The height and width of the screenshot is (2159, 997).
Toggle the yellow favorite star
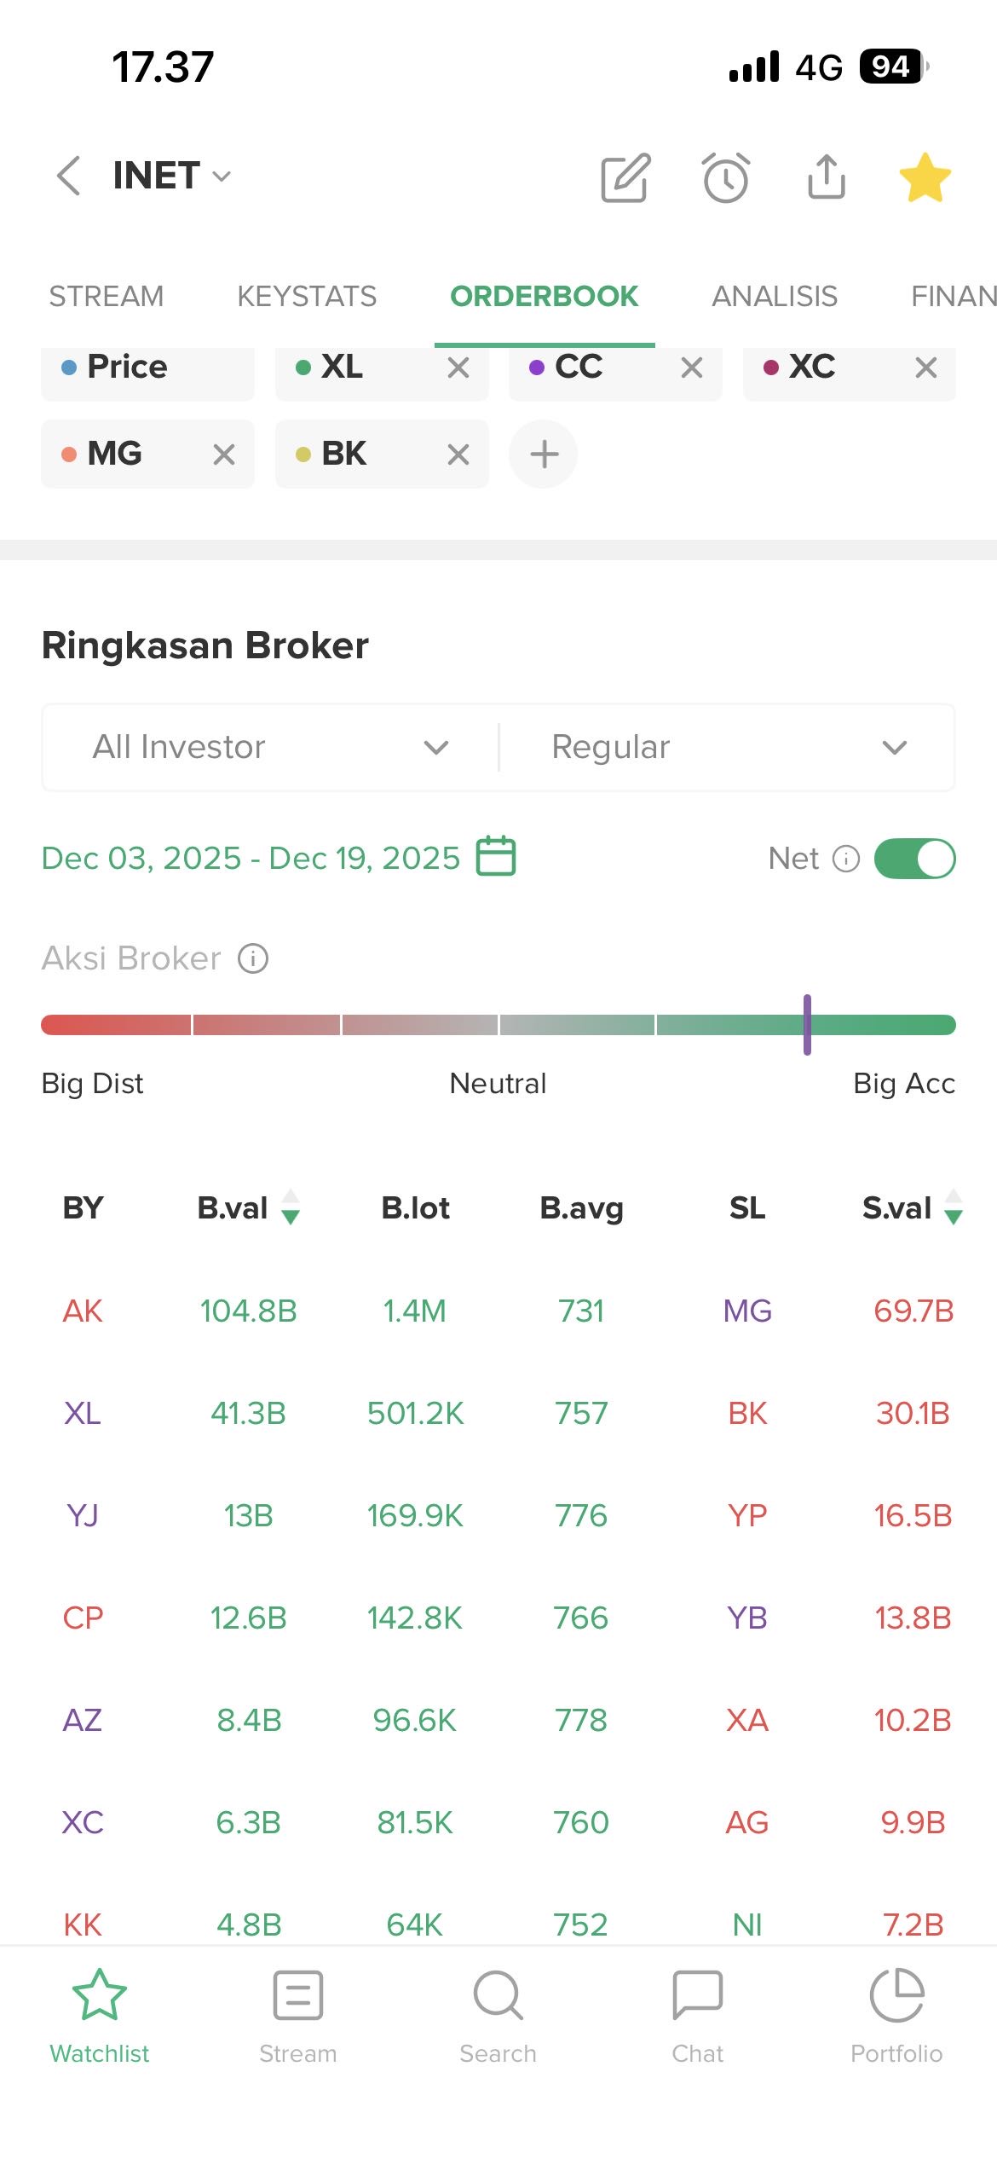point(925,177)
